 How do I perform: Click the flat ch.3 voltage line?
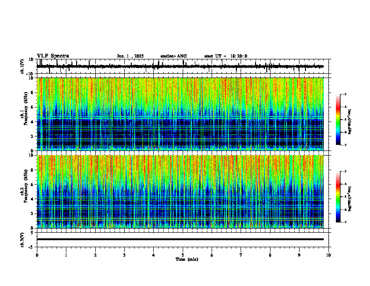(x=180, y=239)
